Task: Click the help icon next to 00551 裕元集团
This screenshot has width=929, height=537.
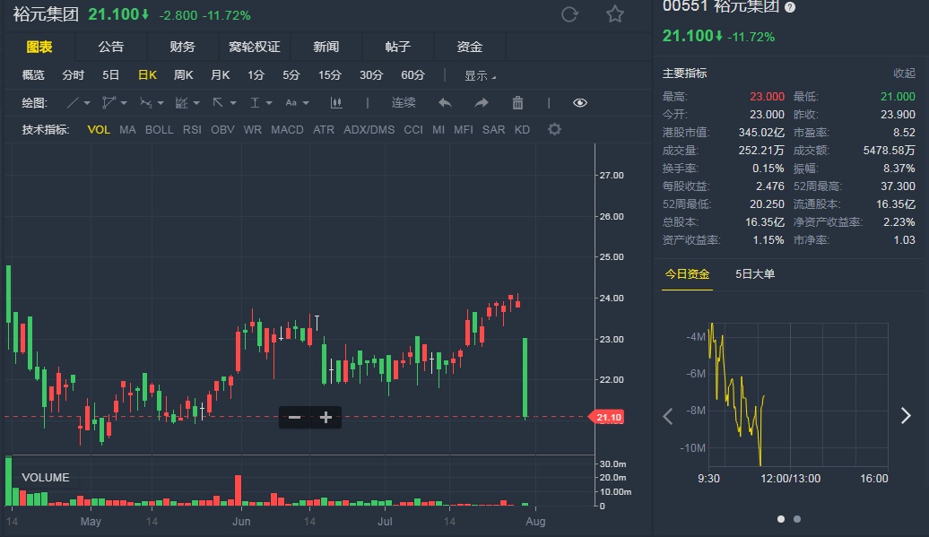Action: coord(789,7)
